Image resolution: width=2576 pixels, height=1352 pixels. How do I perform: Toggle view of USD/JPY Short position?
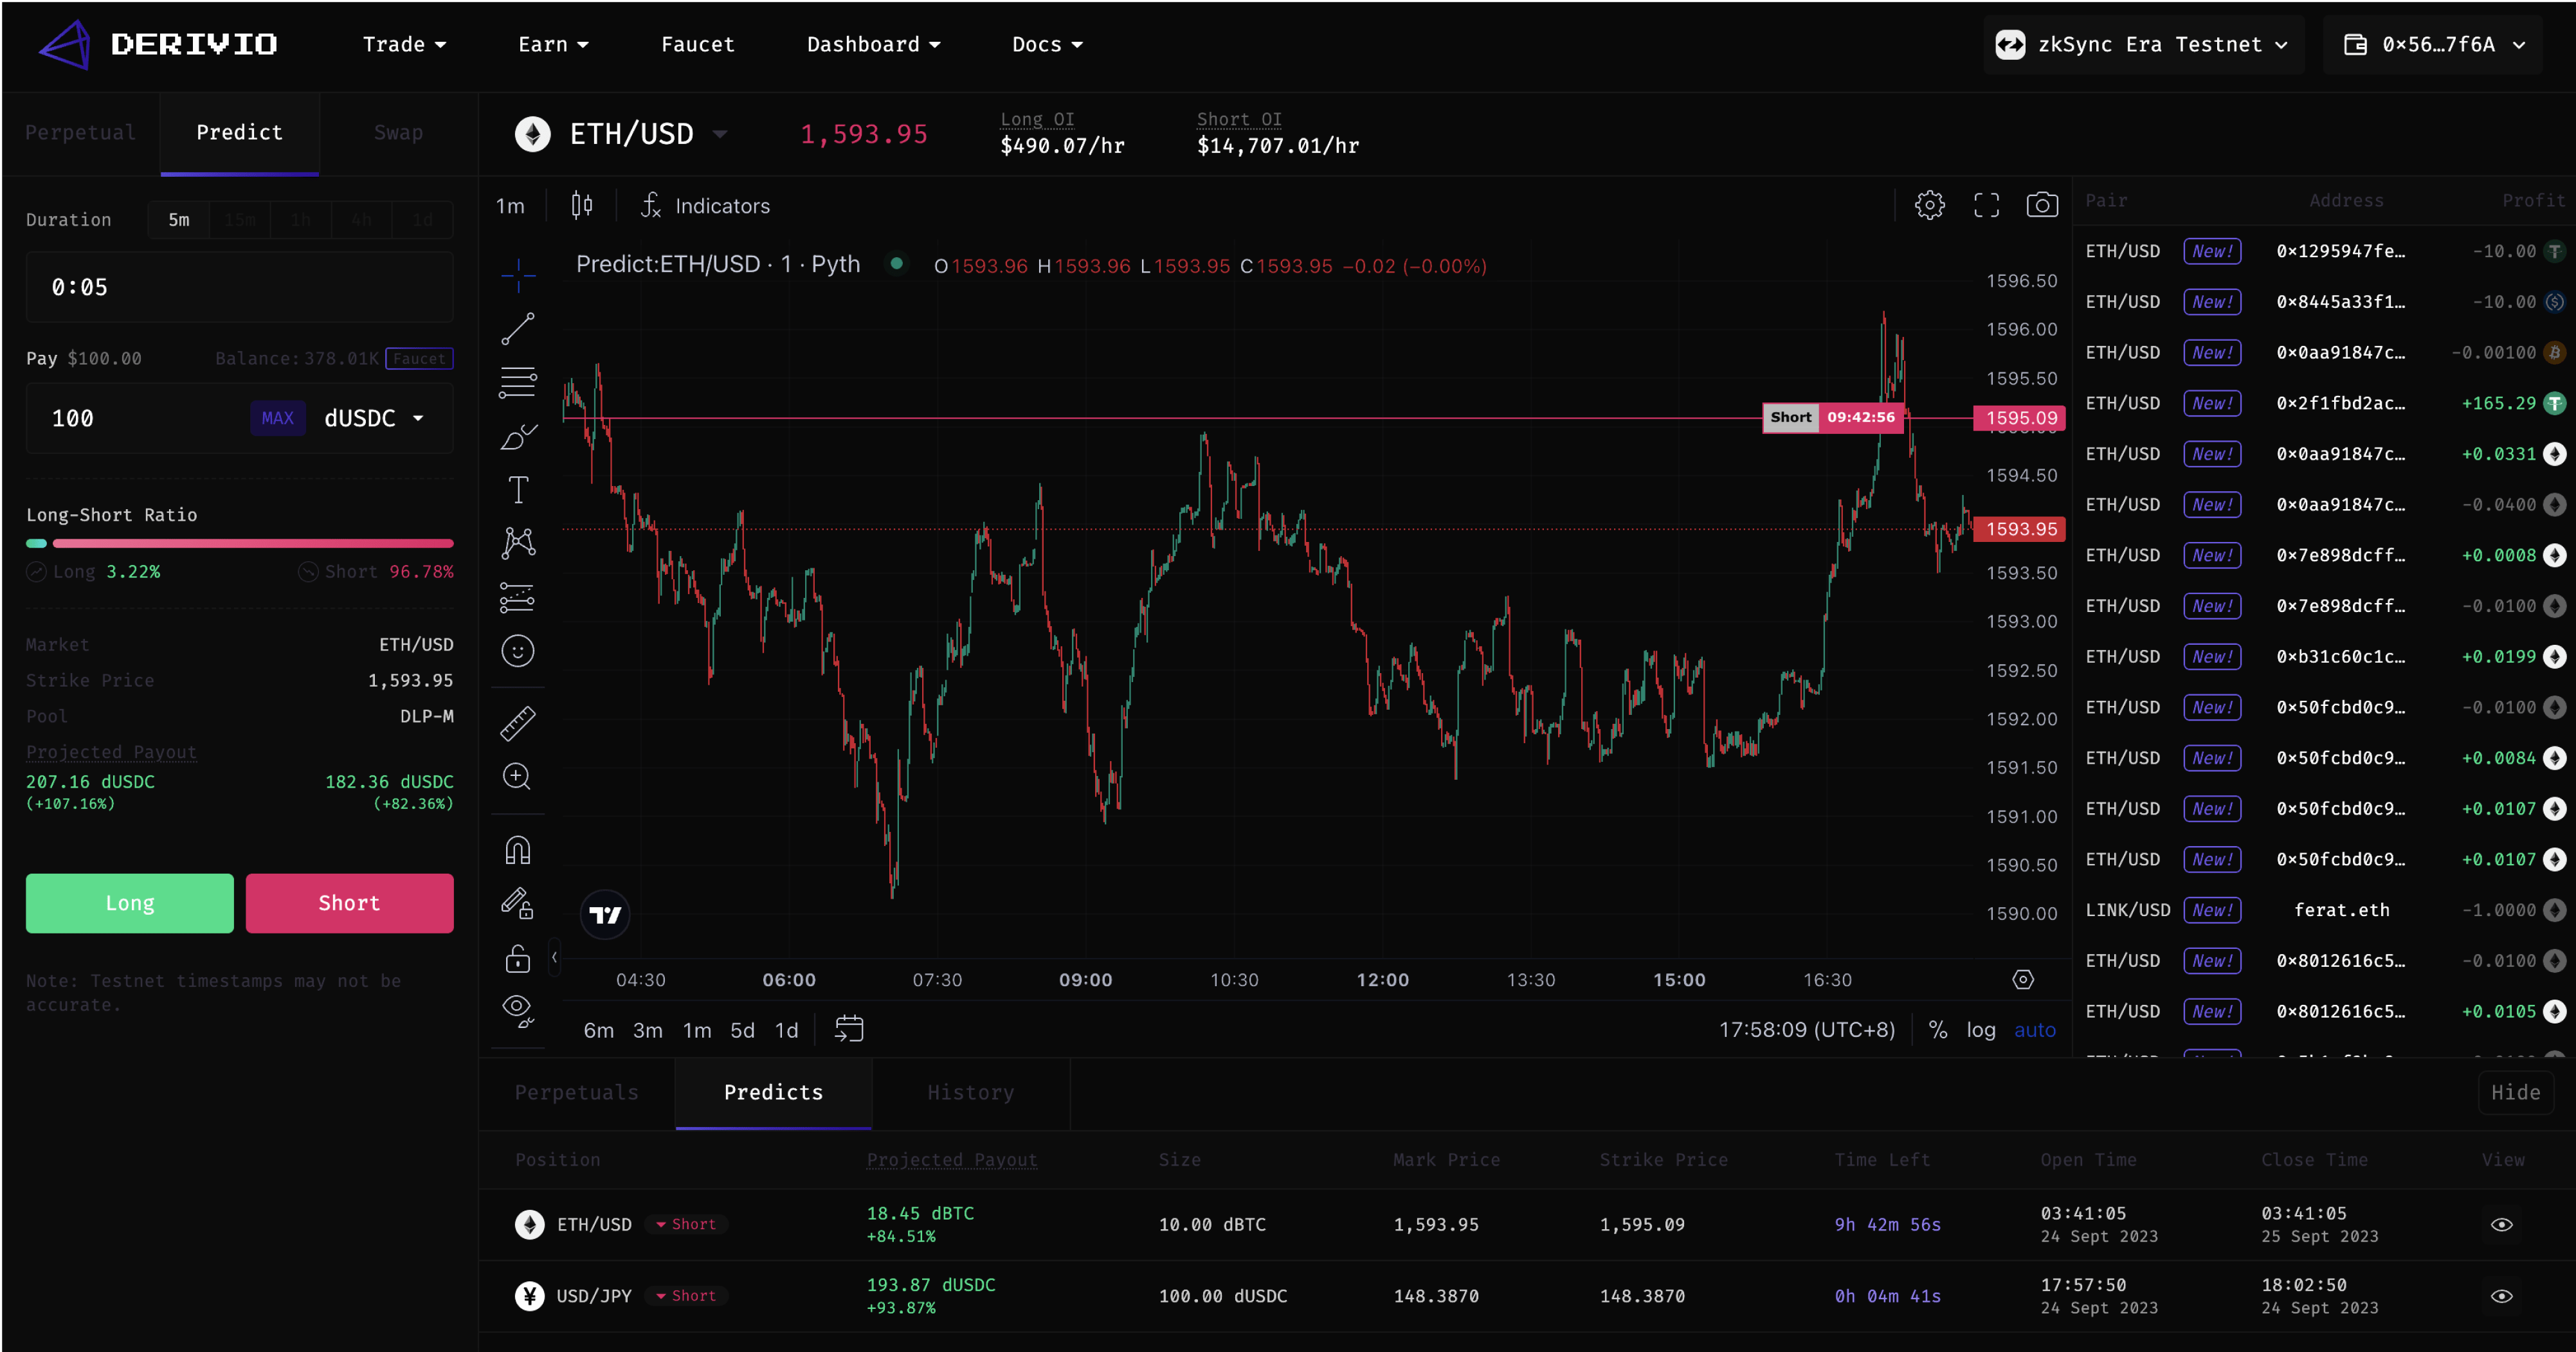tap(2501, 1296)
